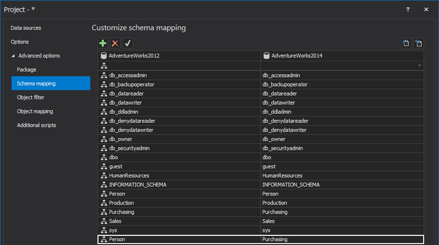Viewport: 439px width, 245px height.
Task: Select target cell db_owner
Action: 342,139
